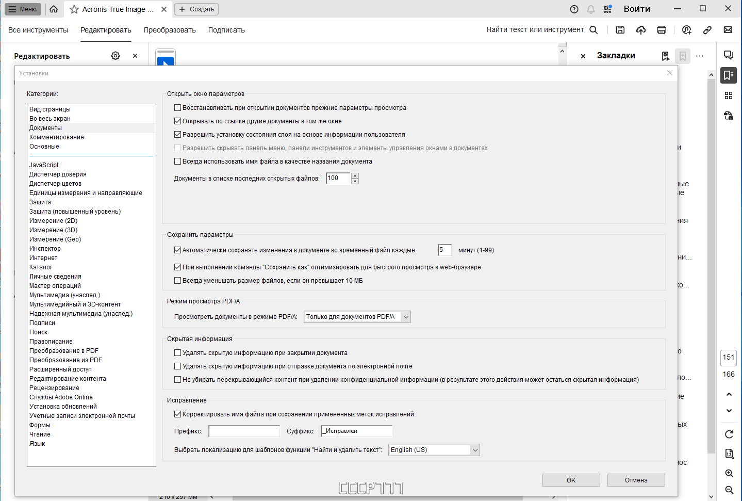The image size is (742, 501).
Task: Click the Создать new tab button
Action: 196,9
